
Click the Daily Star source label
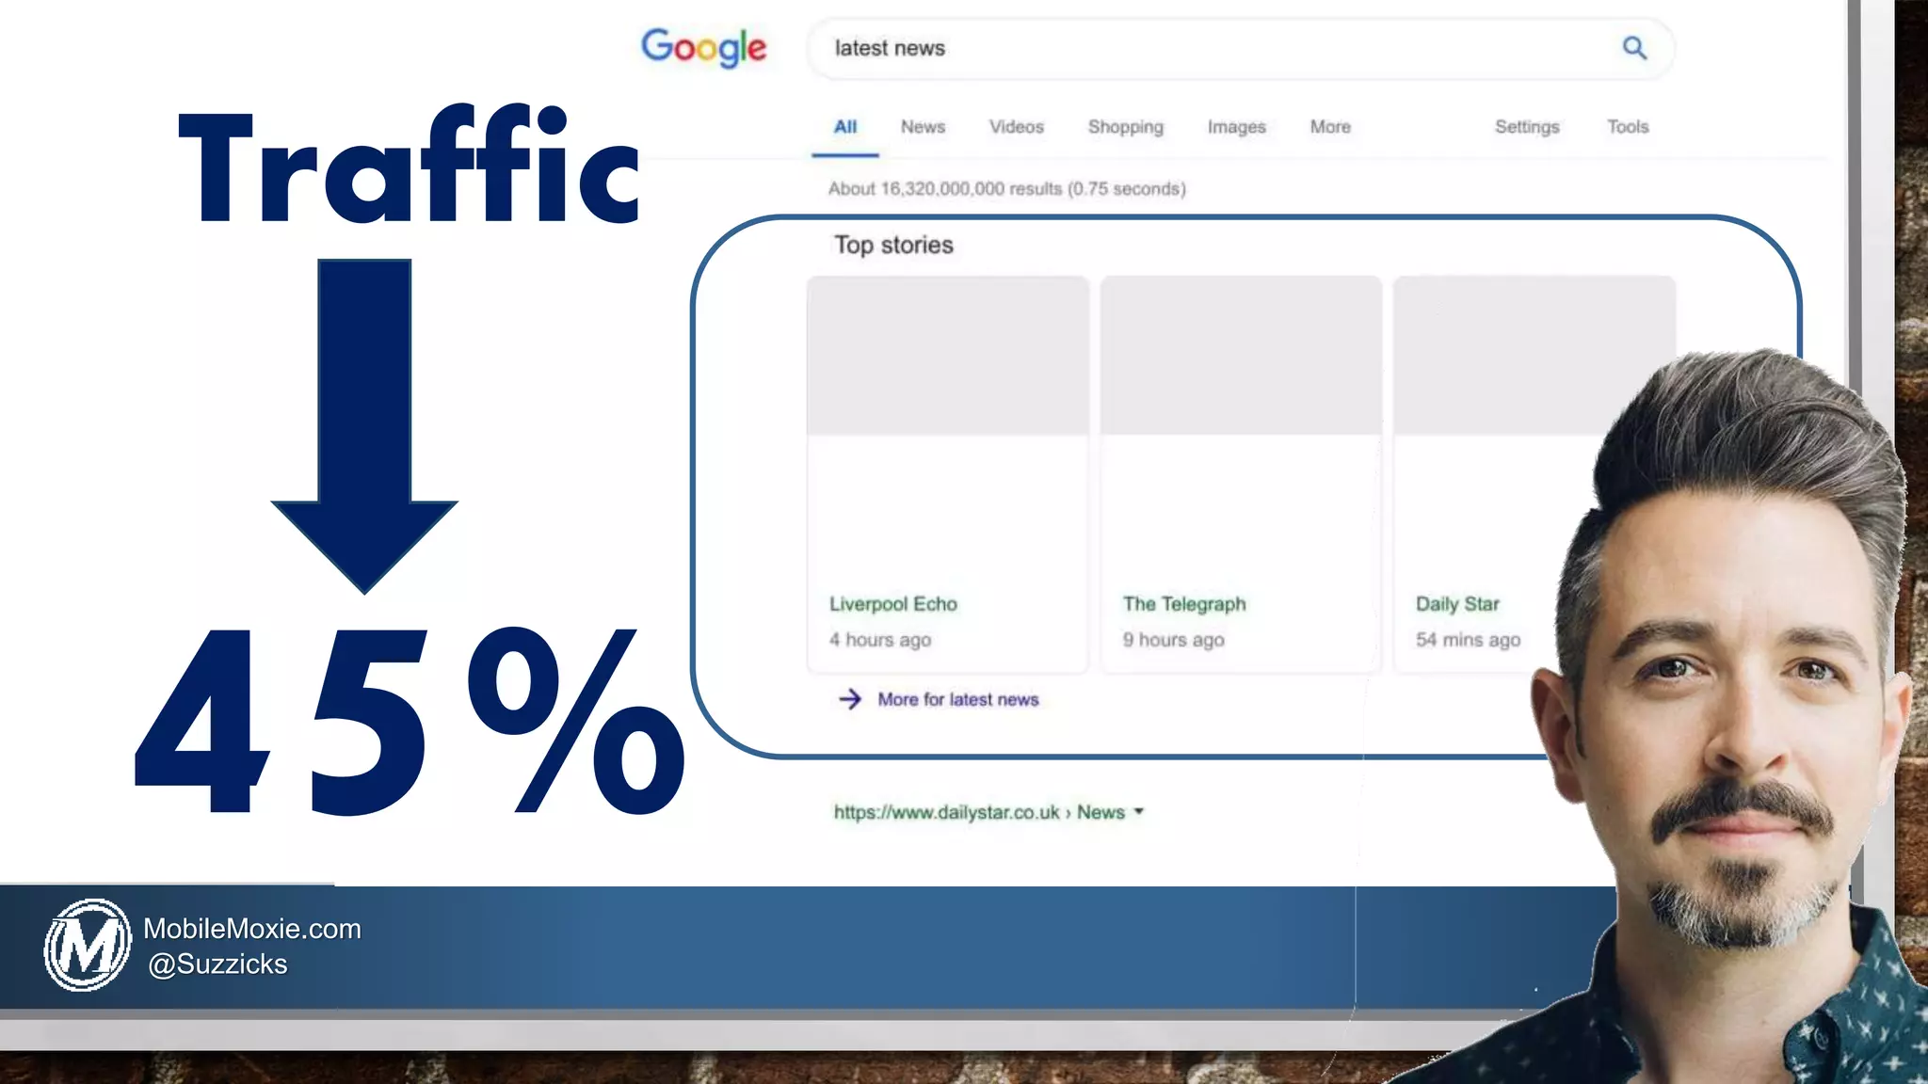pos(1457,604)
